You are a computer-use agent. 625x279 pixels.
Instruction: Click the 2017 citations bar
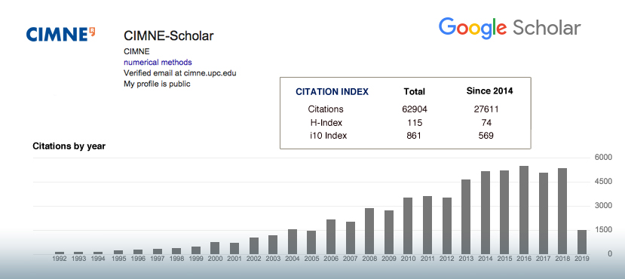pos(543,213)
